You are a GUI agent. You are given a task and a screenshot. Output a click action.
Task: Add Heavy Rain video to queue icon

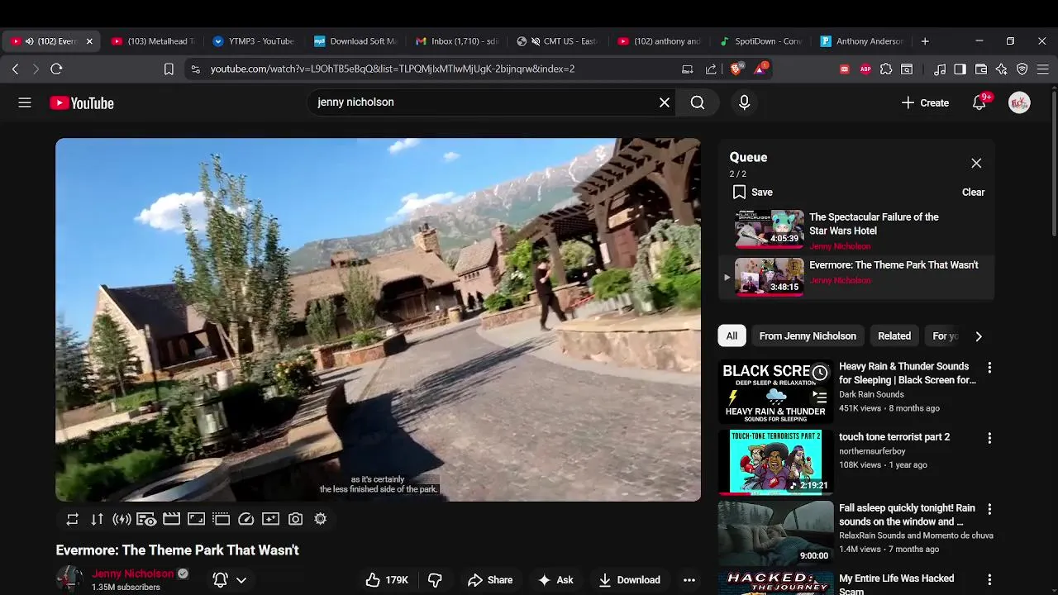point(820,397)
